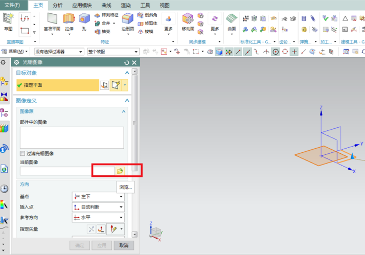Enable the 过滤光栅图像 checkbox
The image size is (365, 255).
[22, 153]
